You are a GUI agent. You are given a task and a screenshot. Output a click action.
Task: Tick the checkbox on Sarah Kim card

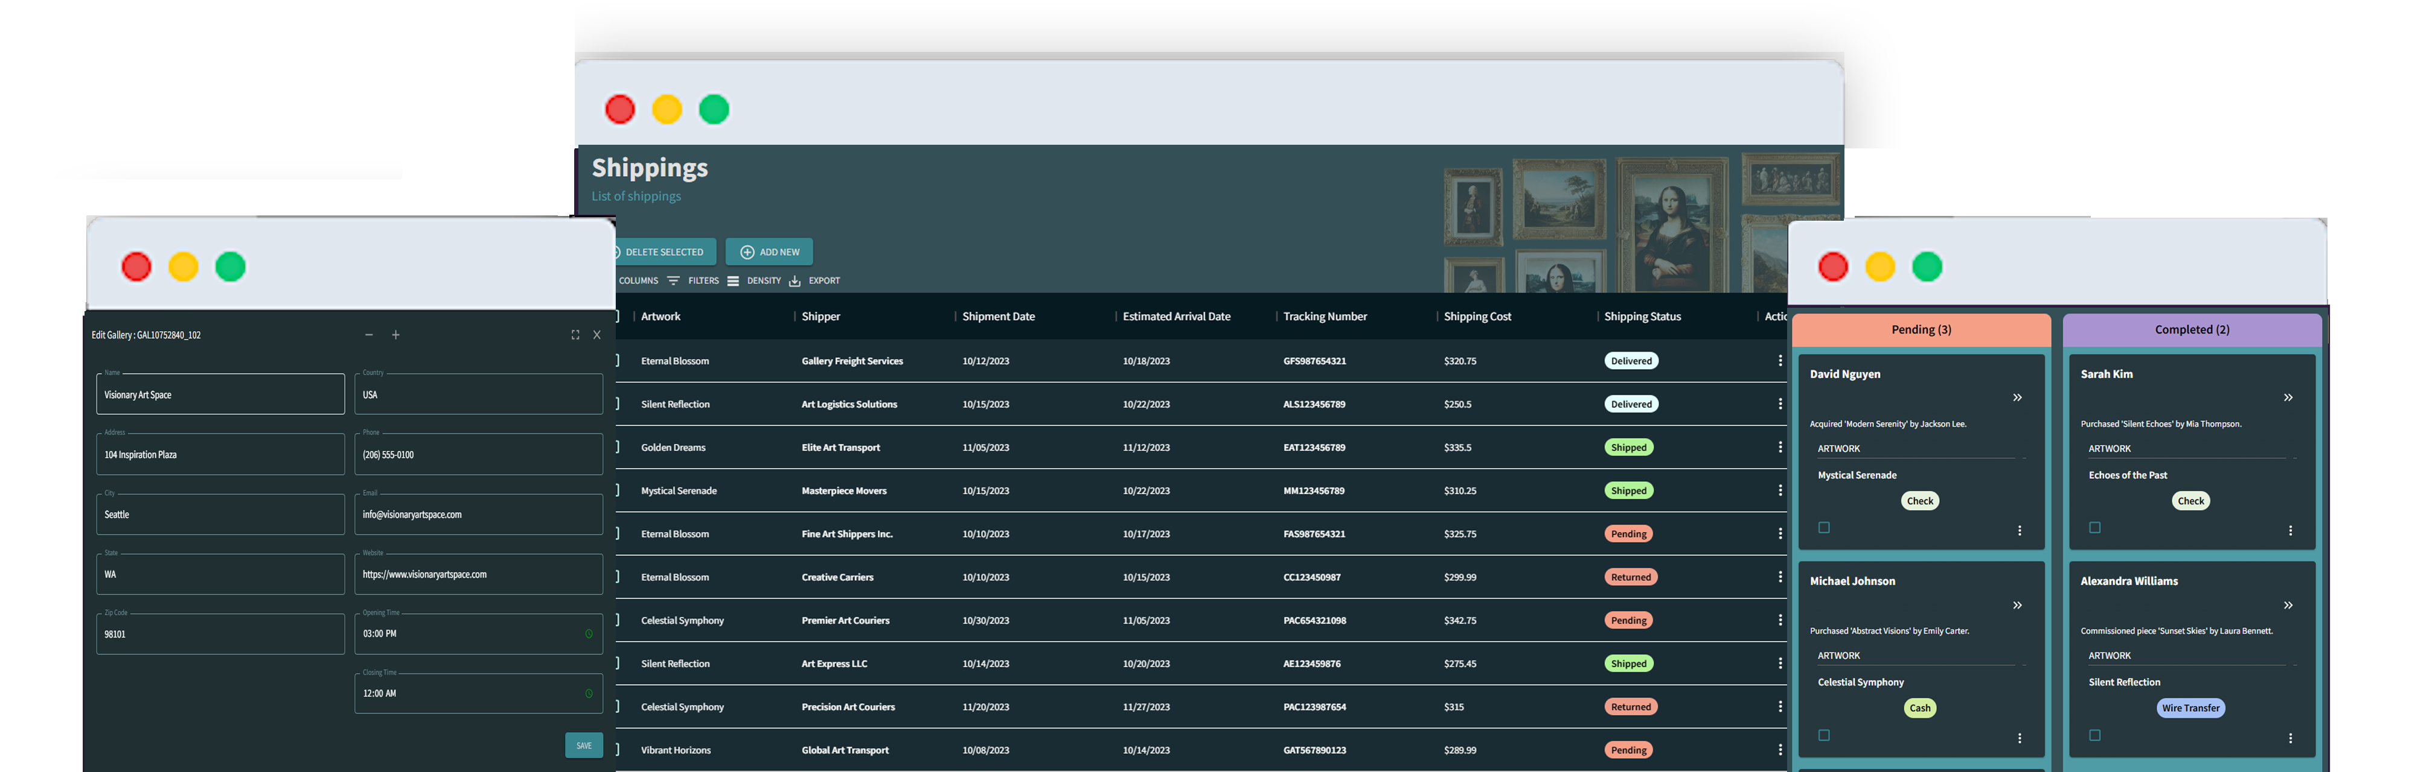pyautogui.click(x=2094, y=528)
